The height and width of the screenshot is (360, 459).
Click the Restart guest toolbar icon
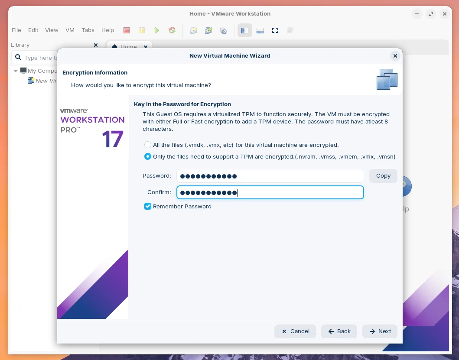coord(172,30)
